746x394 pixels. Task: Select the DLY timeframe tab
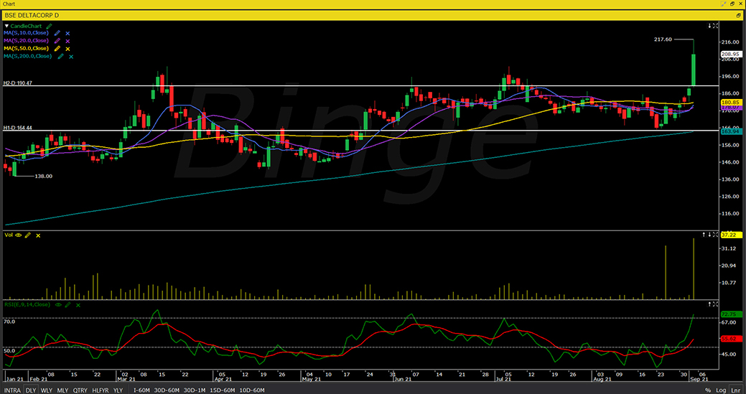point(30,390)
